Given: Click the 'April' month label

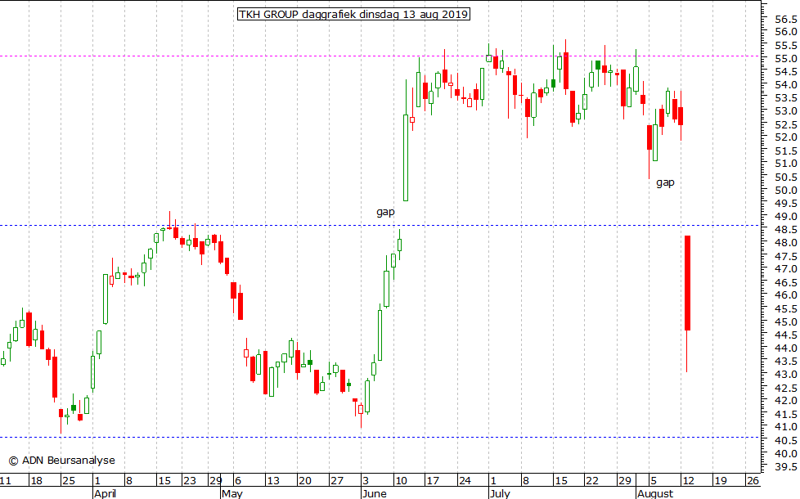Looking at the screenshot, I should tap(105, 493).
